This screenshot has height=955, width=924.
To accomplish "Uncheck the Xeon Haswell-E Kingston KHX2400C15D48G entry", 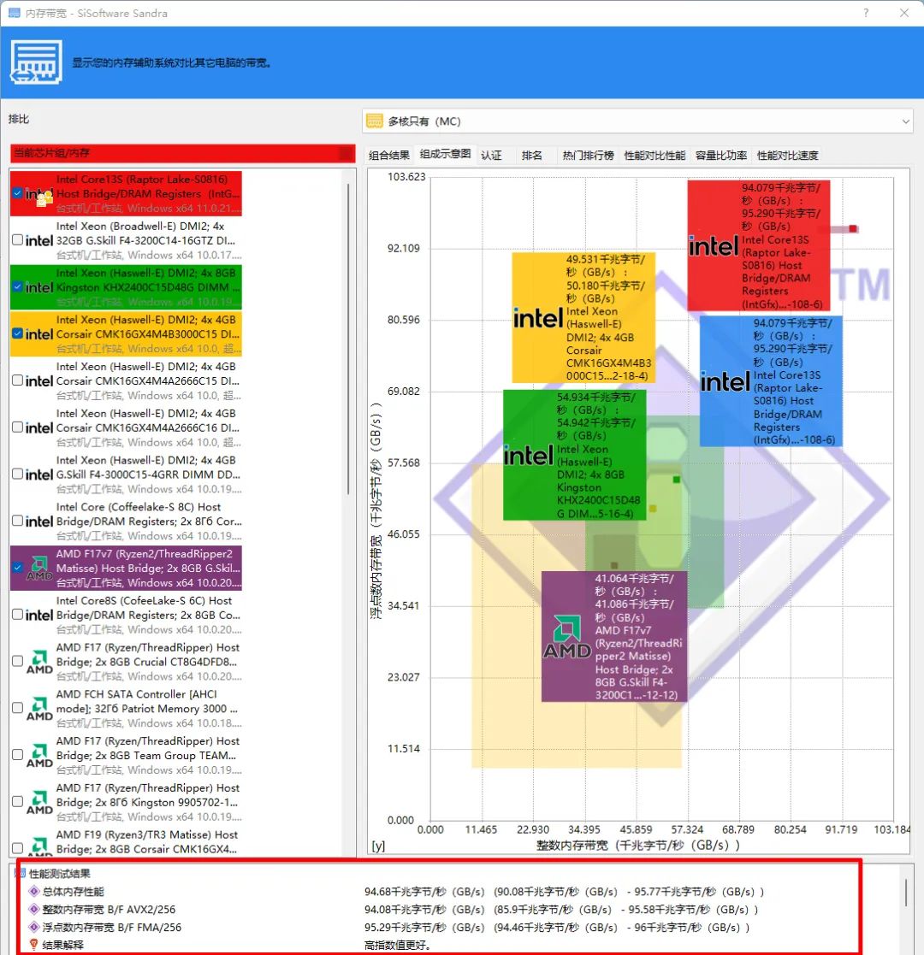I will [x=18, y=287].
